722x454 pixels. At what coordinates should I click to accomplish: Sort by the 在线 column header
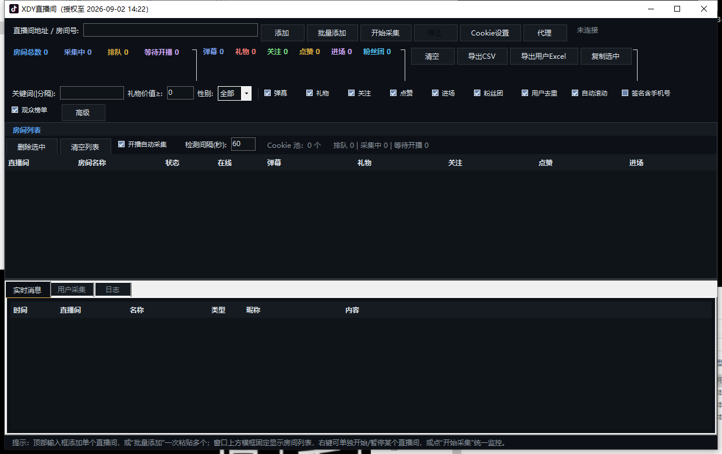(225, 163)
